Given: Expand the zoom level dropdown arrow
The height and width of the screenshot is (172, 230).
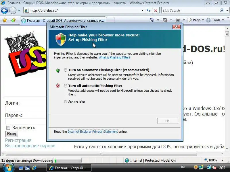Looking at the screenshot, I should coord(222,160).
